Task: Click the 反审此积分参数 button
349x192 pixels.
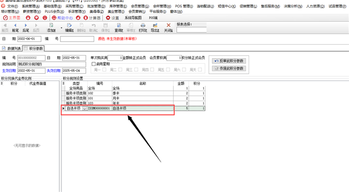Action: [x=229, y=61]
